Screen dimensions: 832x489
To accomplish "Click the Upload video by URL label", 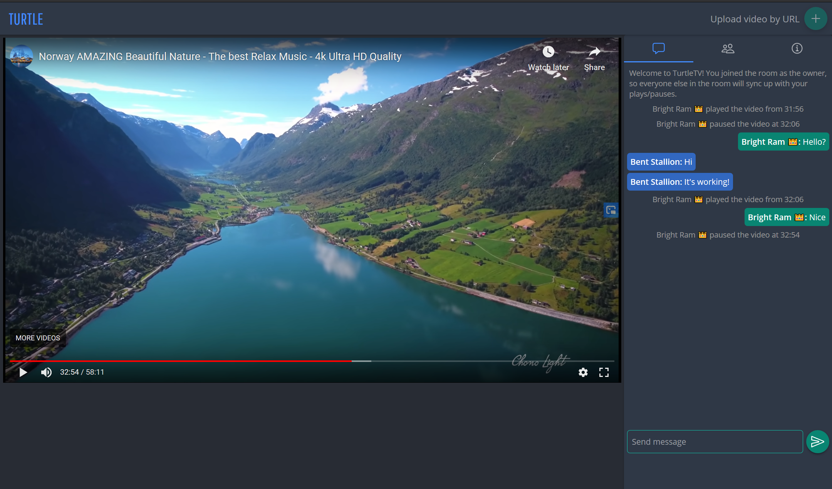I will [x=755, y=19].
